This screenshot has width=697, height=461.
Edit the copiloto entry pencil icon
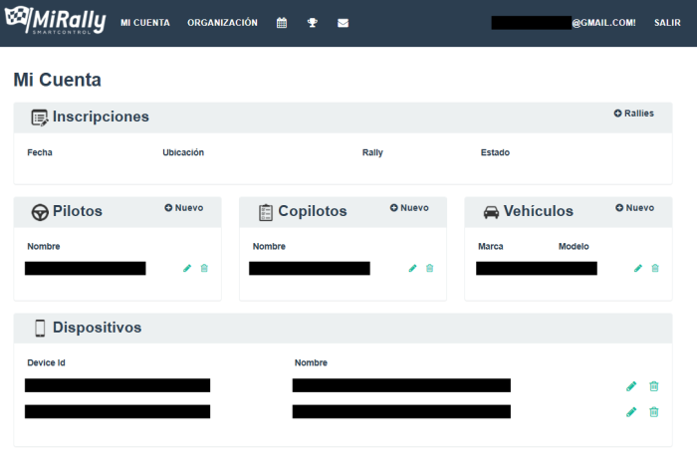[413, 268]
